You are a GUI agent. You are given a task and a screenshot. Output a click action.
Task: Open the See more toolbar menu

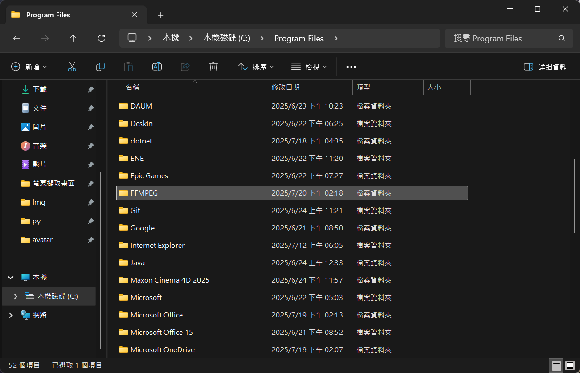click(x=351, y=66)
